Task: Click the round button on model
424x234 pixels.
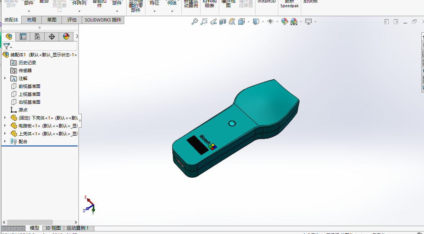Action: 232,123
